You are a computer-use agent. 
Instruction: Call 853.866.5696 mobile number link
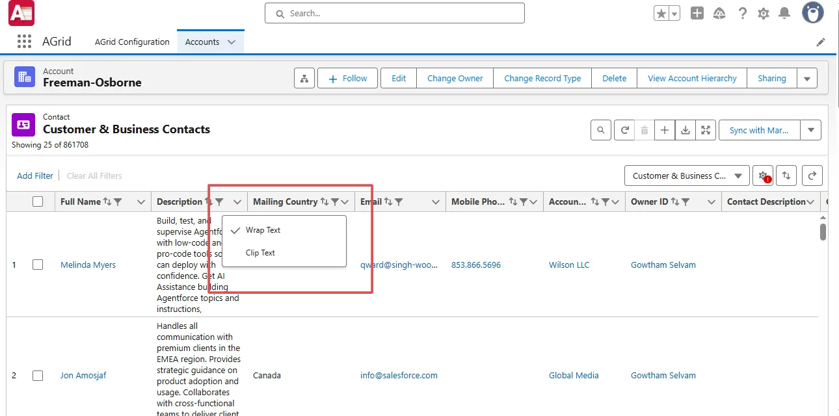pyautogui.click(x=476, y=265)
